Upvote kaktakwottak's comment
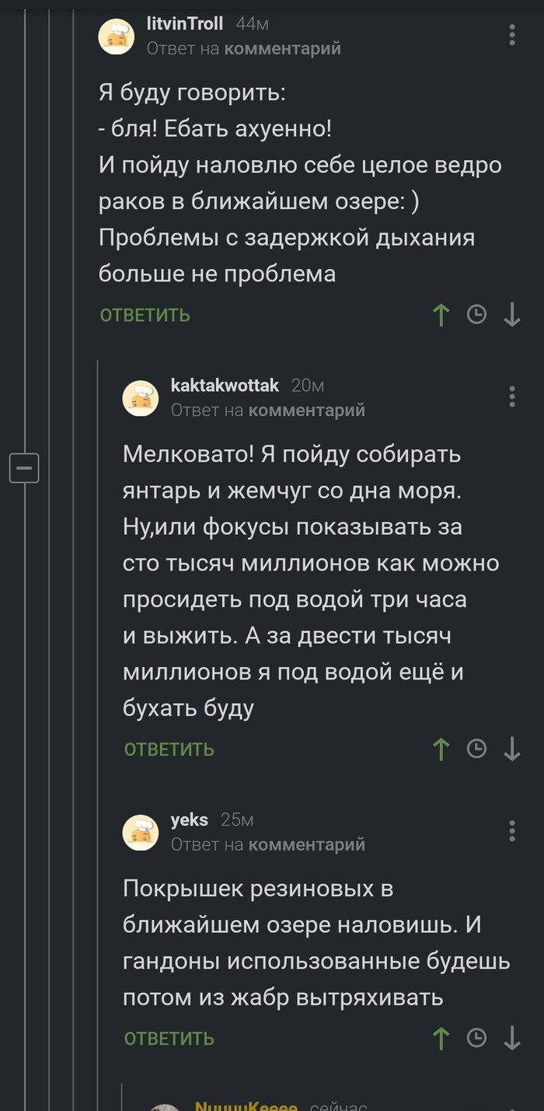The height and width of the screenshot is (1111, 544). (x=441, y=749)
